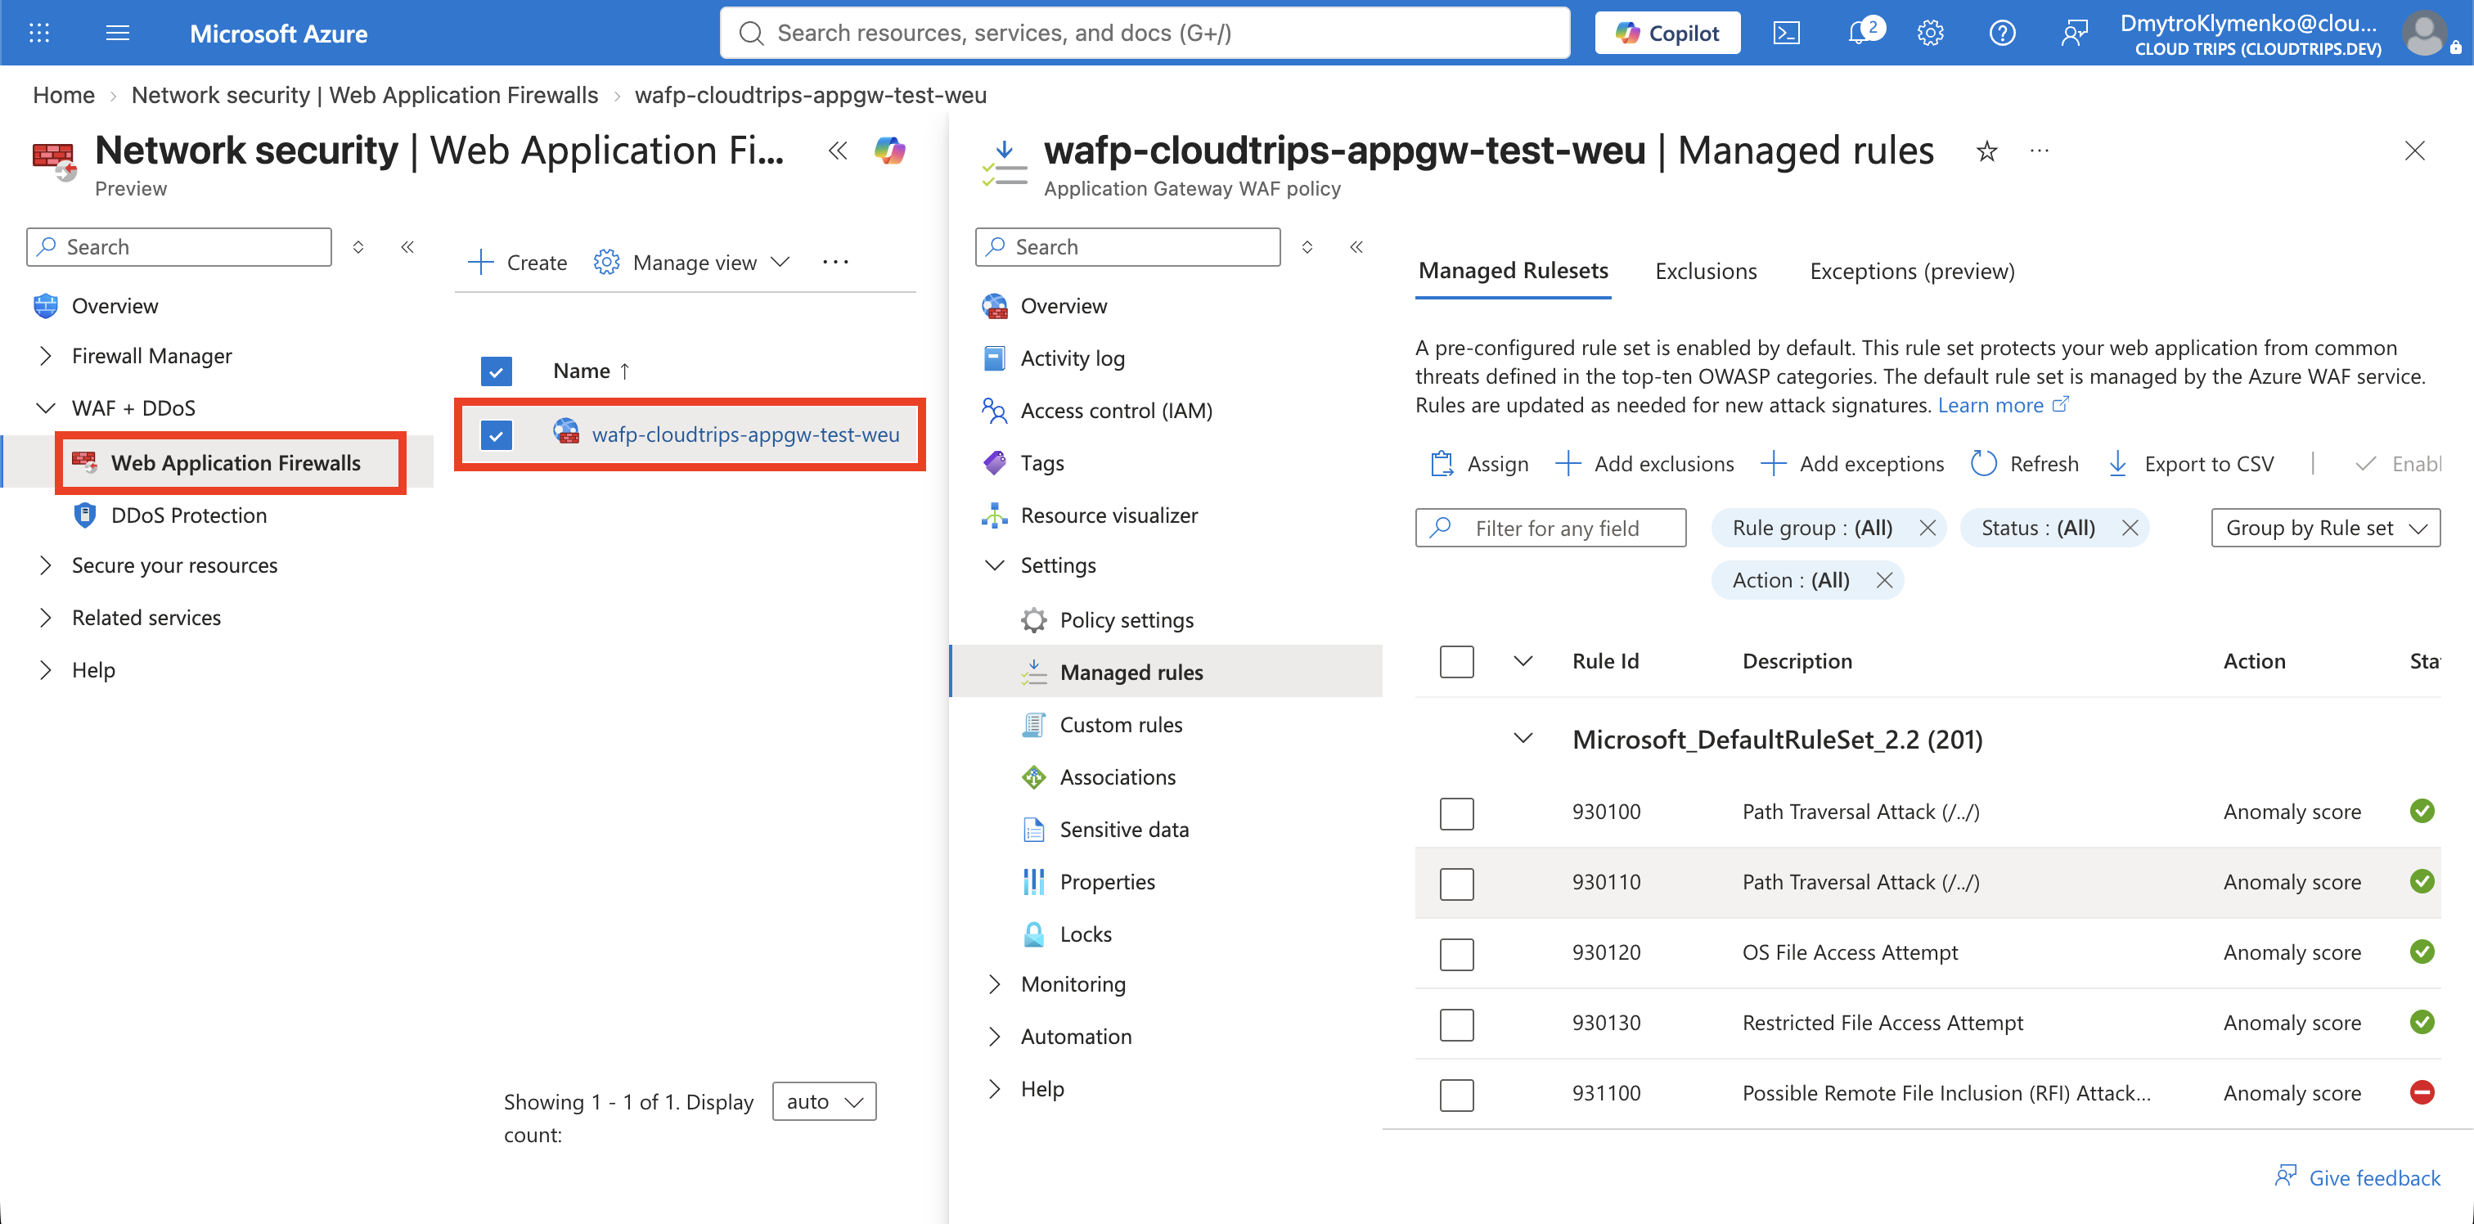Viewport: 2474px width, 1224px height.
Task: Open Sensitive data menu item
Action: point(1123,830)
